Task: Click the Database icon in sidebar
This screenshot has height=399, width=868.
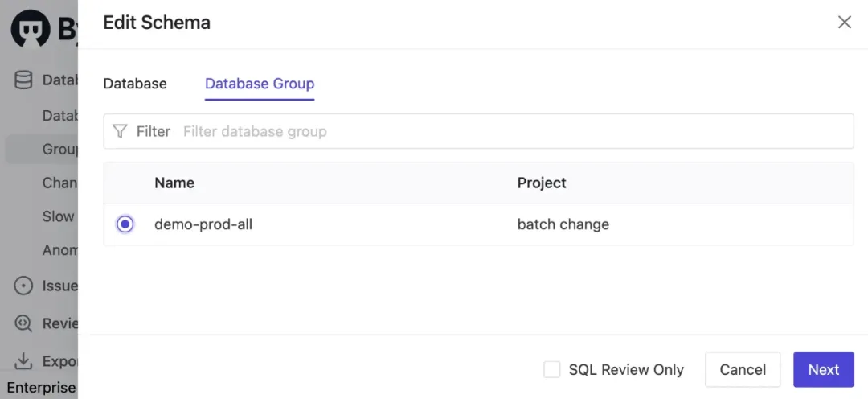Action: click(24, 80)
